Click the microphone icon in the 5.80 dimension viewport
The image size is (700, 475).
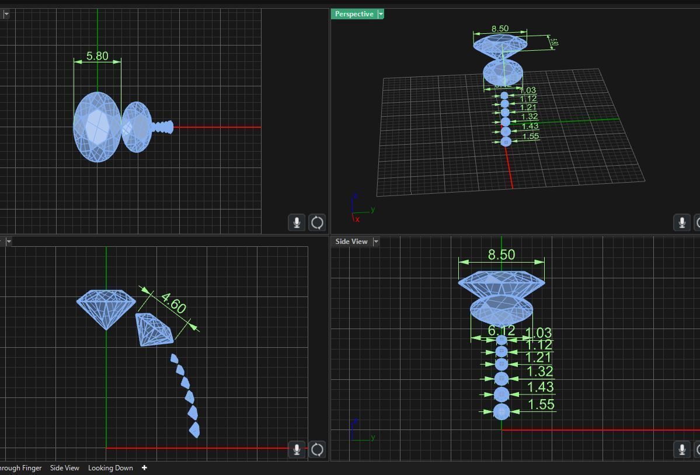pos(297,222)
